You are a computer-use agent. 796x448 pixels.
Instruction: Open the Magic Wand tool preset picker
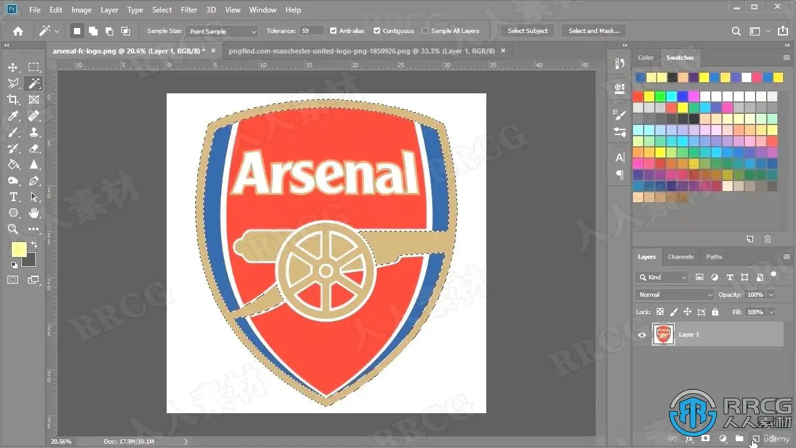click(x=50, y=31)
